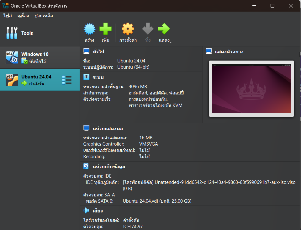Viewport: 301px width, 230px height.
Task: Click the แสดงตัวอย่าง header text
Action: coord(229,52)
